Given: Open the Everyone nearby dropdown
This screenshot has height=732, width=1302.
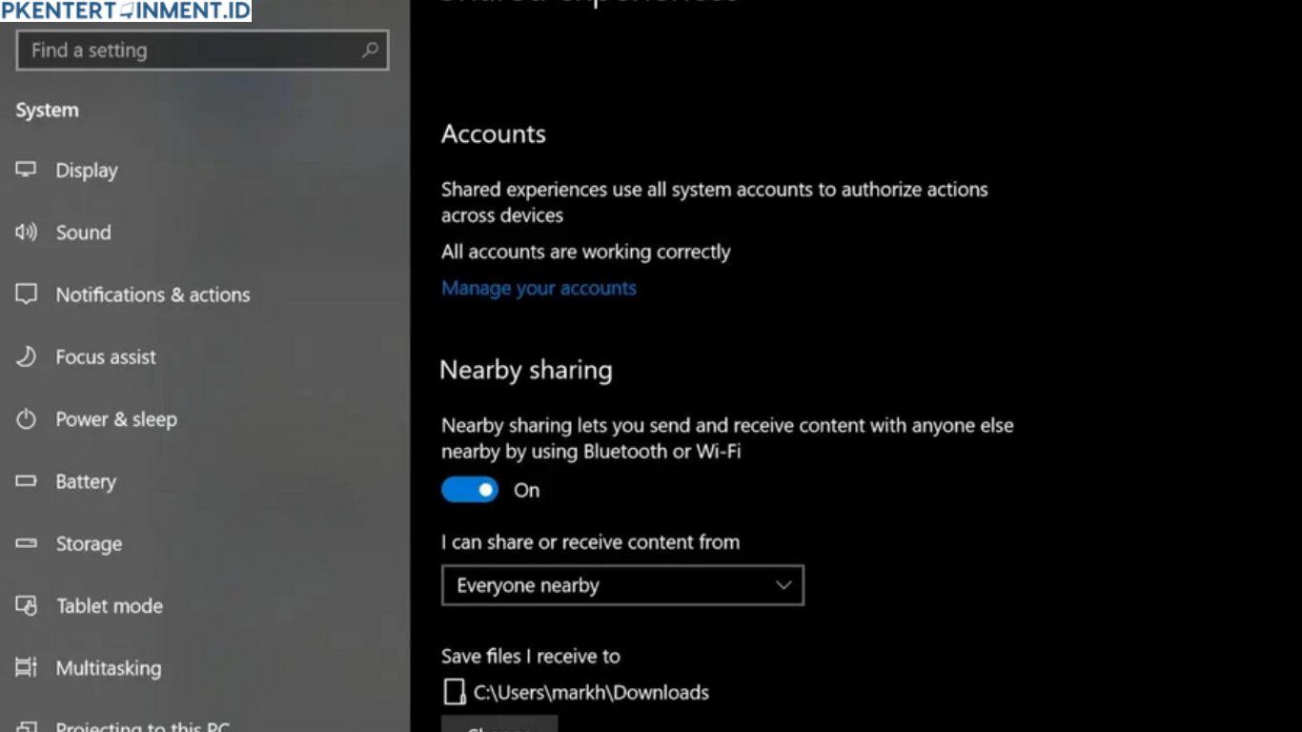Looking at the screenshot, I should pyautogui.click(x=622, y=585).
